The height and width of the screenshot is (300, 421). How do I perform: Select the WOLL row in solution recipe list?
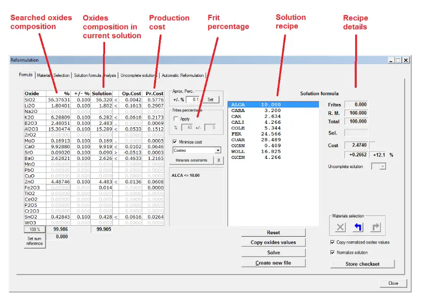coord(253,151)
